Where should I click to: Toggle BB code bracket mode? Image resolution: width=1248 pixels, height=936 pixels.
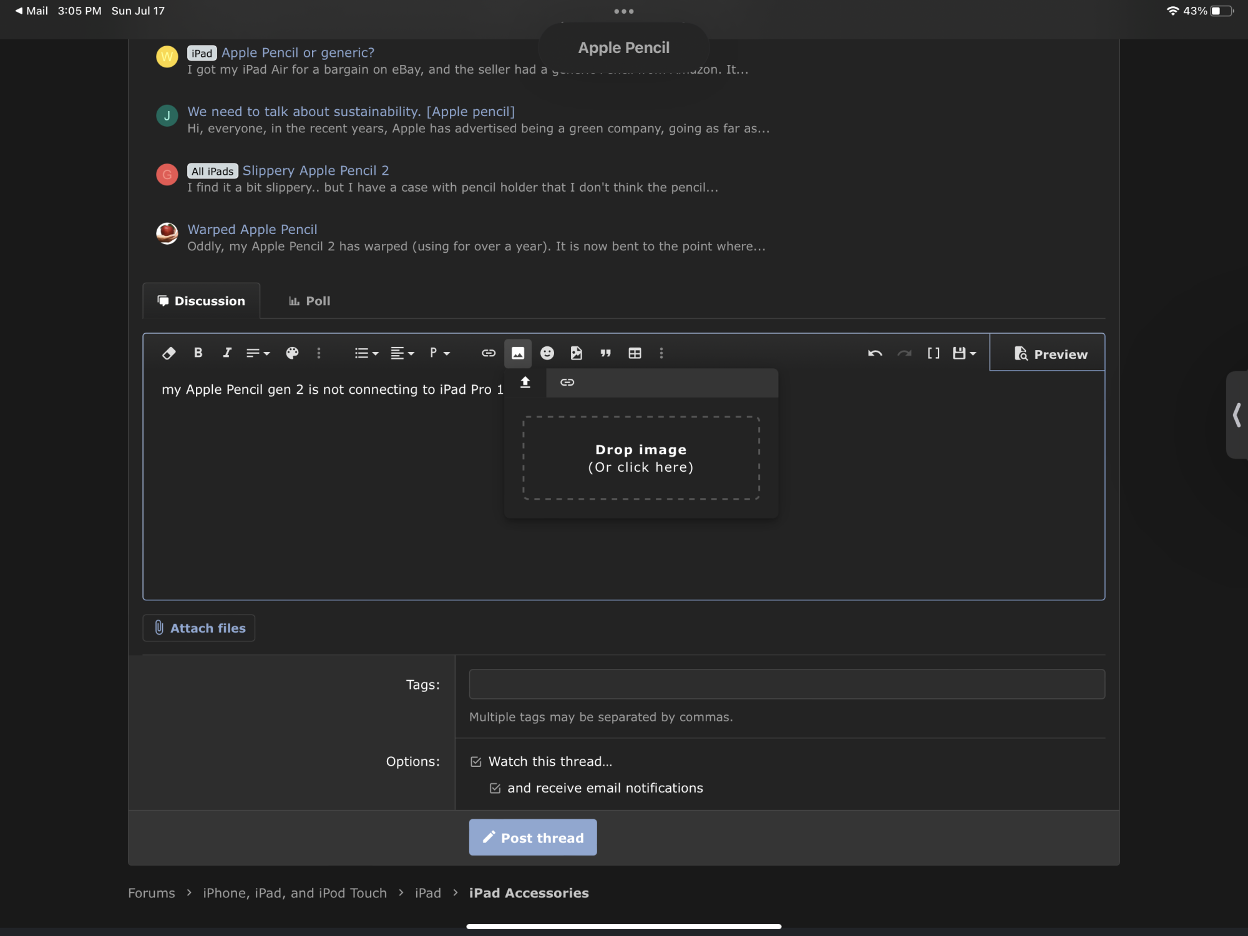(x=934, y=353)
